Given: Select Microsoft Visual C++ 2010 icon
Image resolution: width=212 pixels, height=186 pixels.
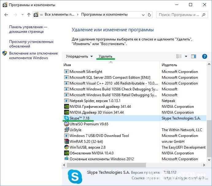Looking at the screenshot, I should pos(66,83).
